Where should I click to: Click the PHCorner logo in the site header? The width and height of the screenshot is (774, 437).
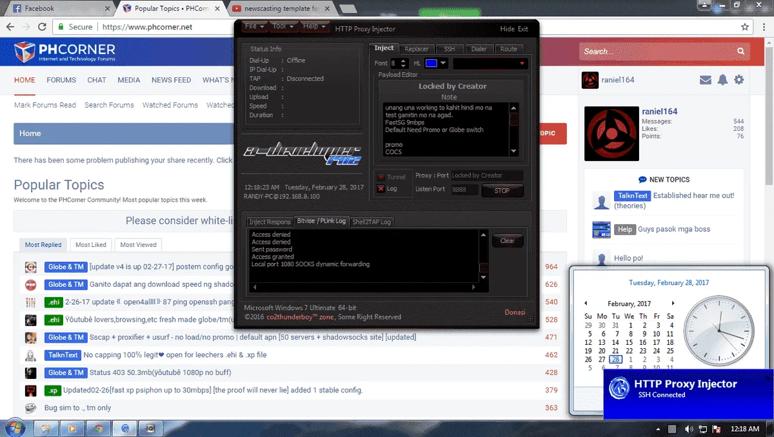point(65,52)
